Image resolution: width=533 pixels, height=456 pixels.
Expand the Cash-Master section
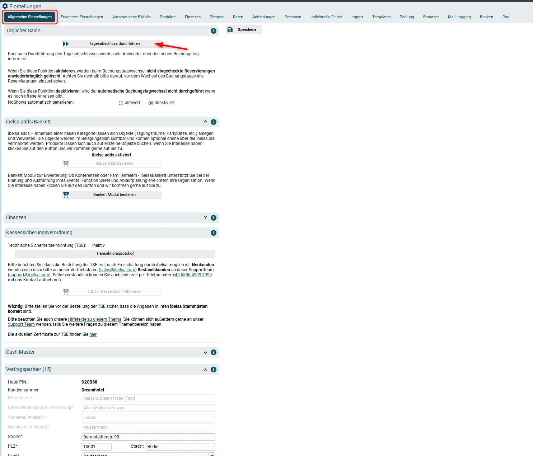[205, 352]
